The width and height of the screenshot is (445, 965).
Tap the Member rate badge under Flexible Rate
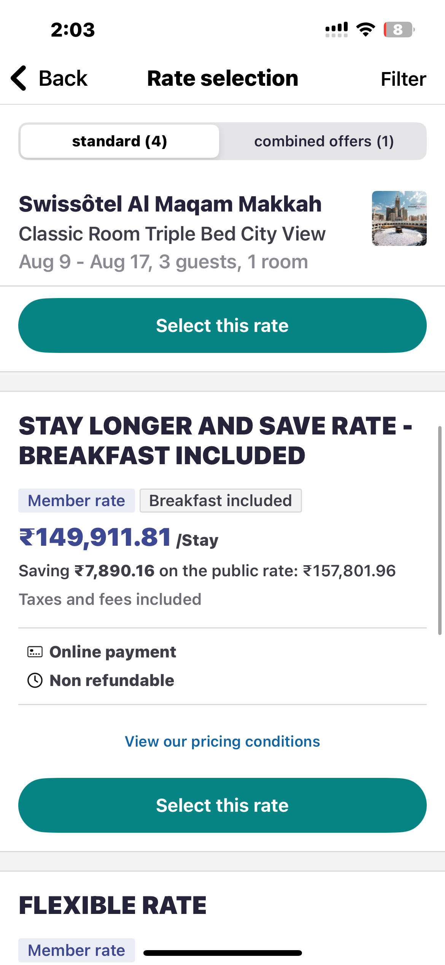click(x=76, y=951)
